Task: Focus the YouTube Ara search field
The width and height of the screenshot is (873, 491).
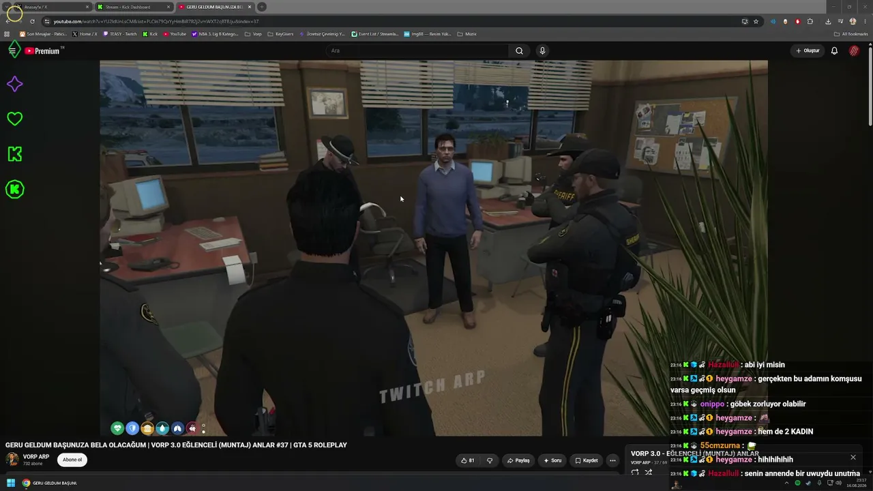Action: tap(417, 50)
